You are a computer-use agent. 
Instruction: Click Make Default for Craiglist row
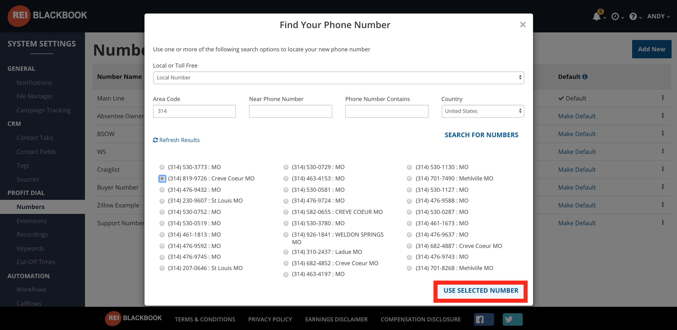[x=577, y=170]
